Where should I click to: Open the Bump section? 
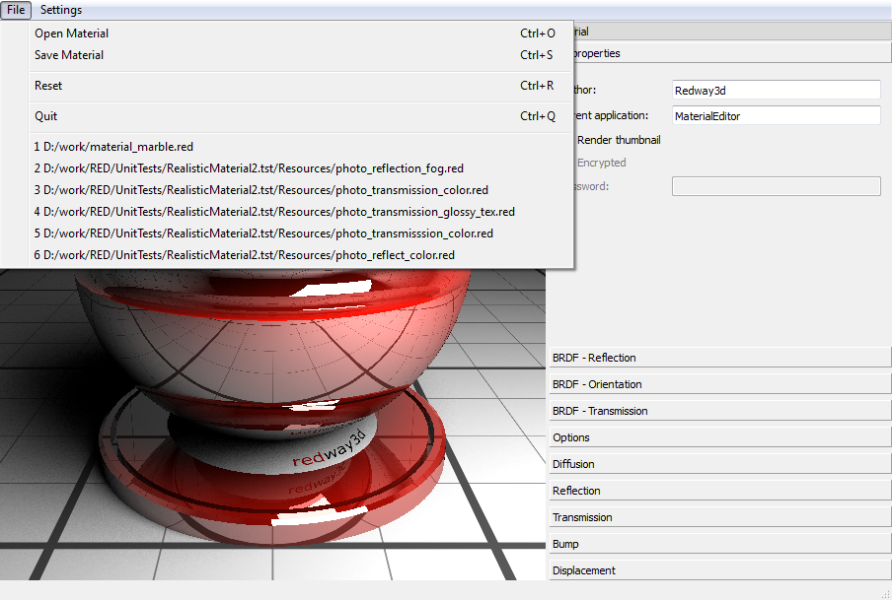(719, 544)
